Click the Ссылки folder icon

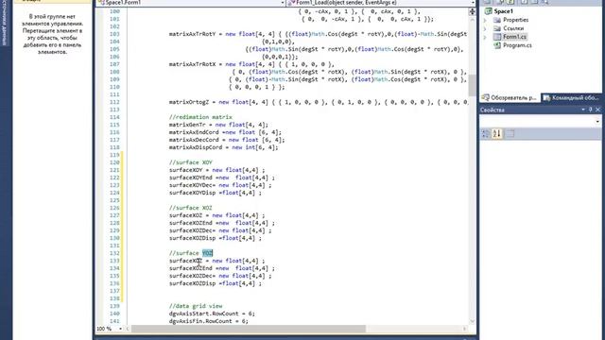click(x=497, y=28)
